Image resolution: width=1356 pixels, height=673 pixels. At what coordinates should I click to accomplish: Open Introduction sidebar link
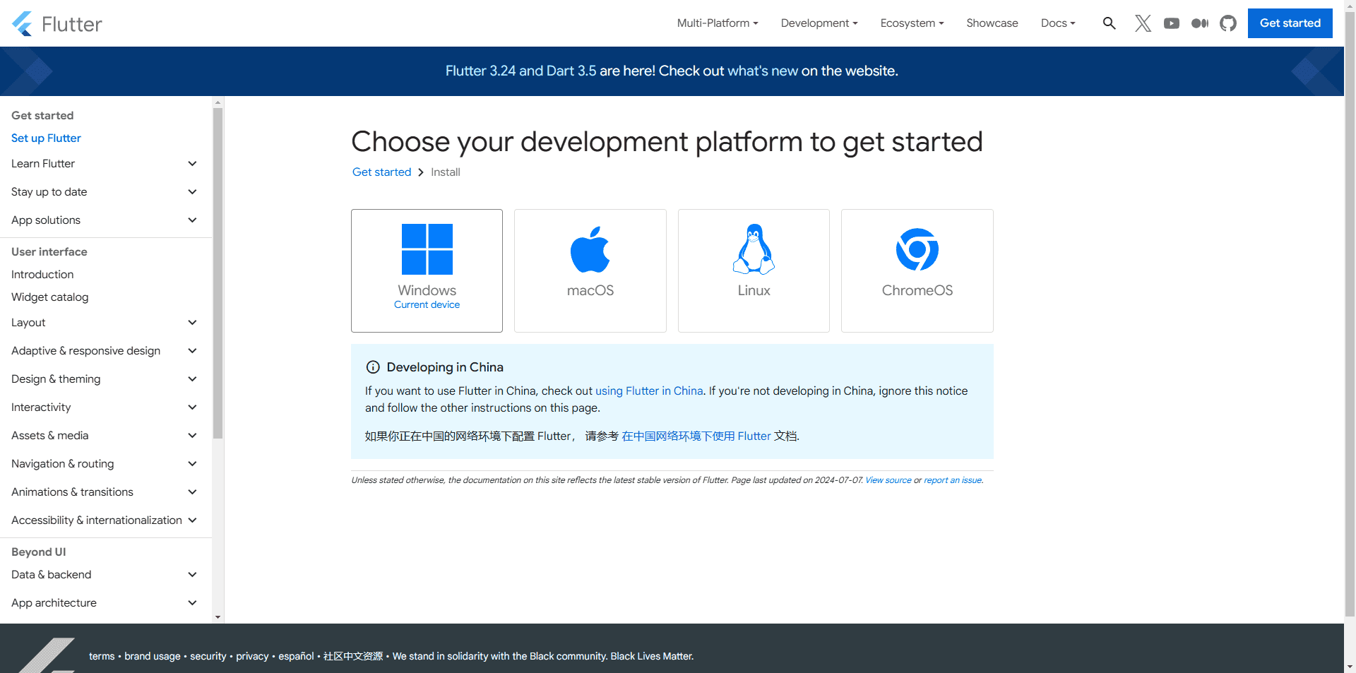[x=42, y=275]
